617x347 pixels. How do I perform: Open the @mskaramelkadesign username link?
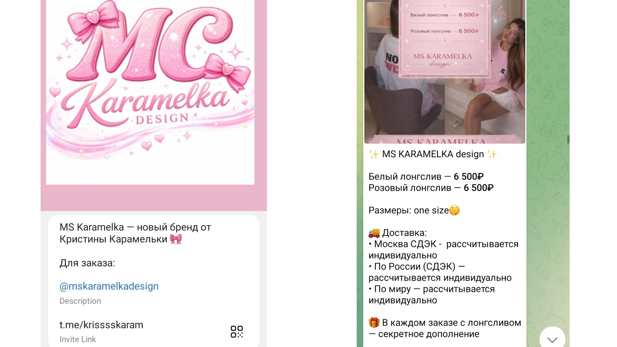(109, 286)
